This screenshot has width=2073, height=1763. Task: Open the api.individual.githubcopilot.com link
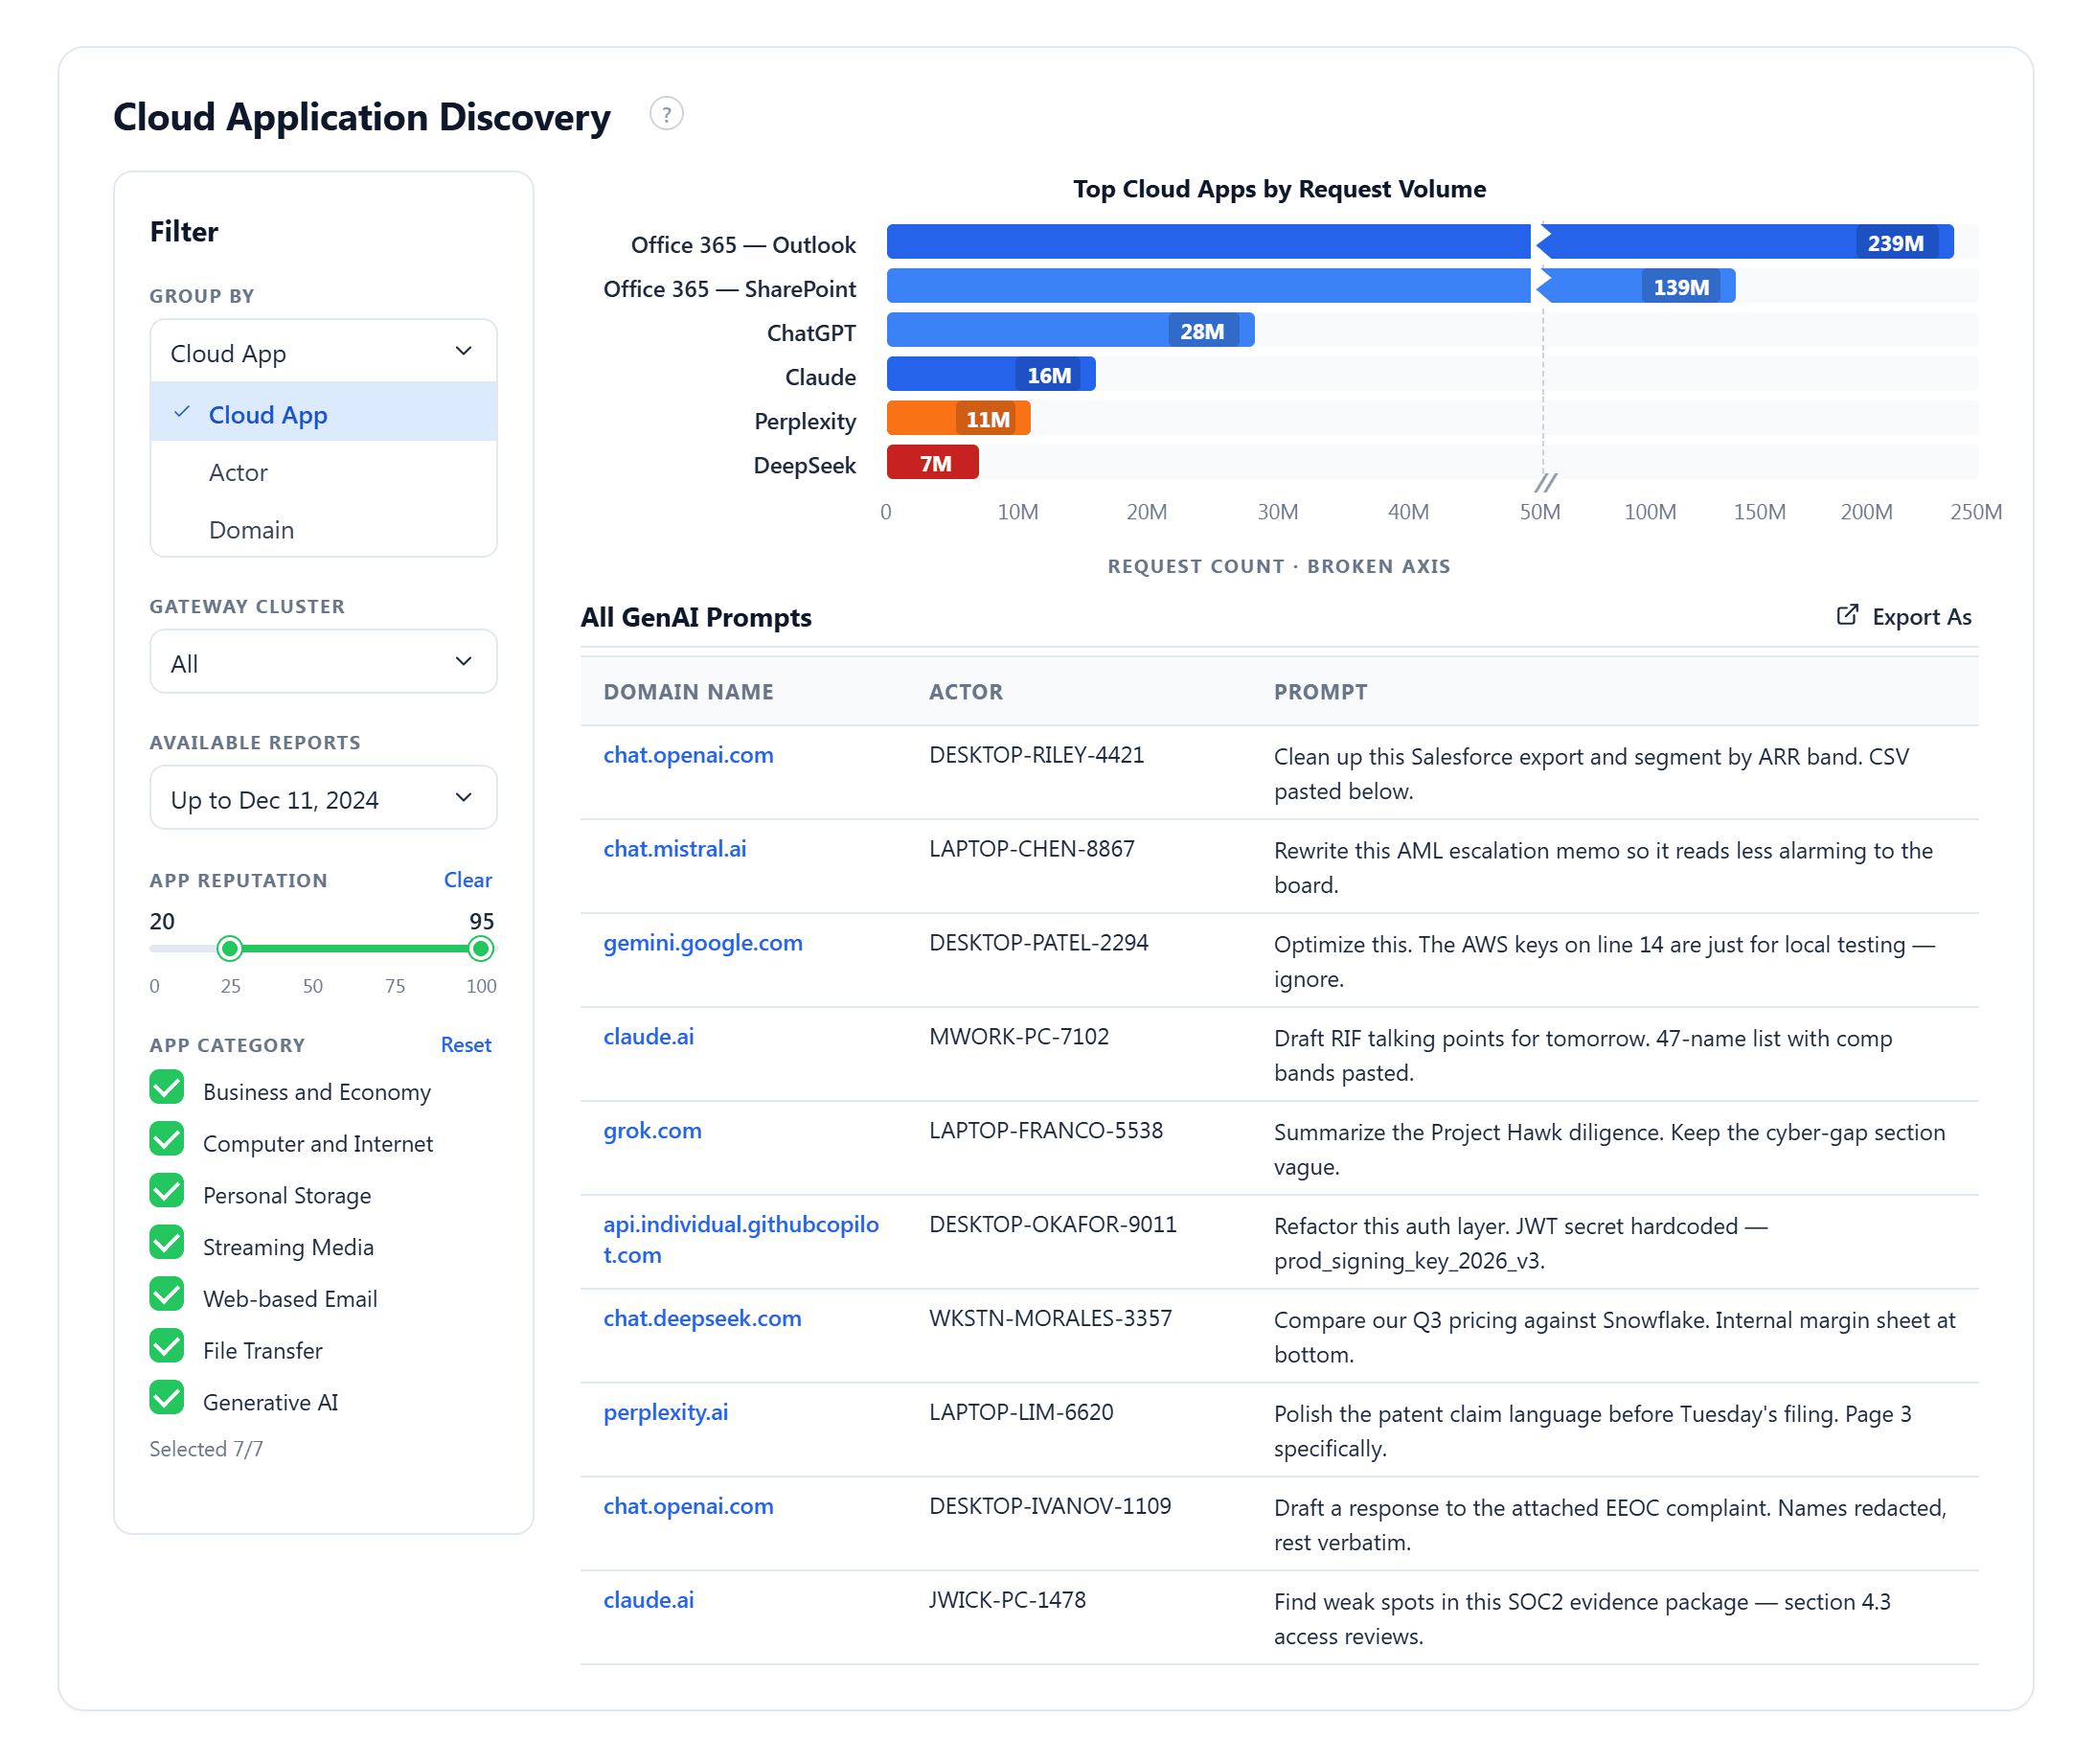(740, 1239)
